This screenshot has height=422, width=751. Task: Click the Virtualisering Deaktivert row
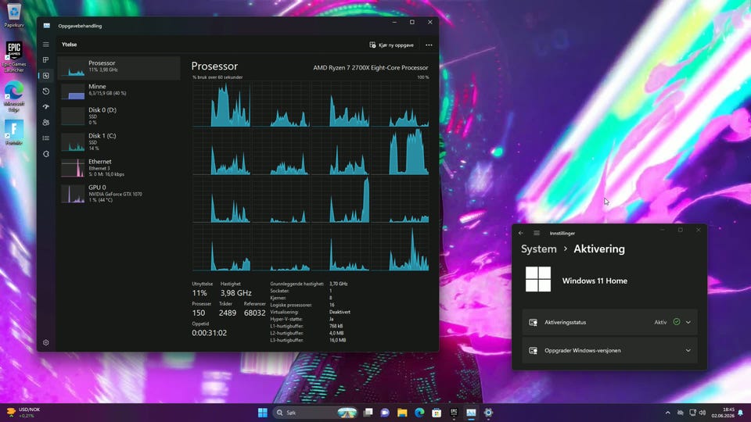pyautogui.click(x=311, y=312)
